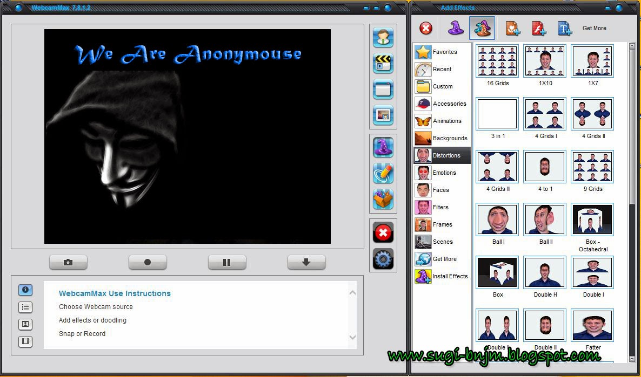
Task: Open the blue gear settings button
Action: (383, 259)
